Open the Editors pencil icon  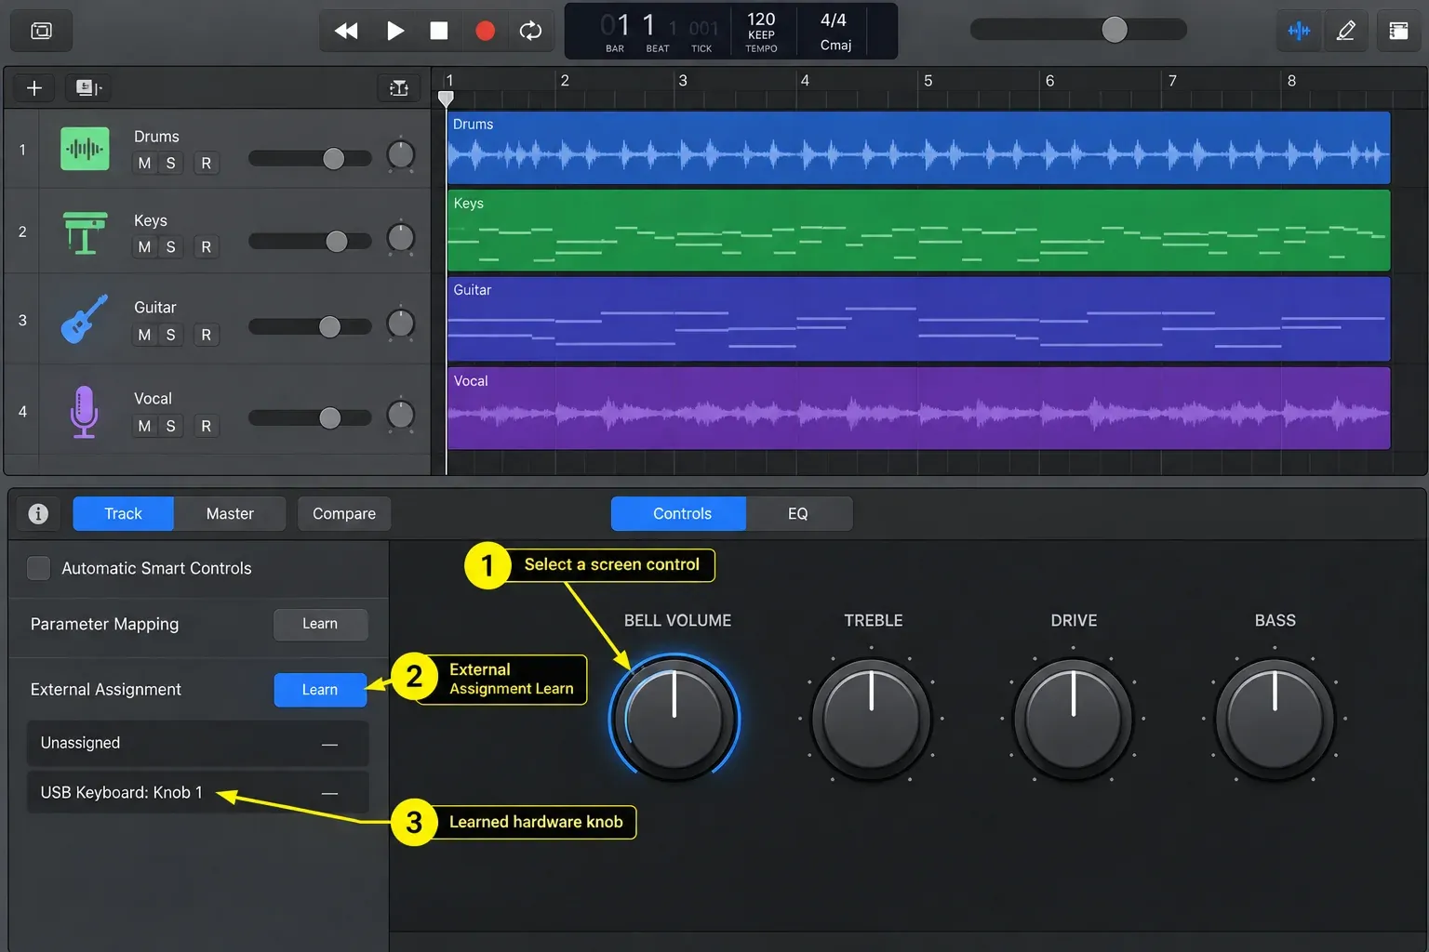tap(1346, 31)
